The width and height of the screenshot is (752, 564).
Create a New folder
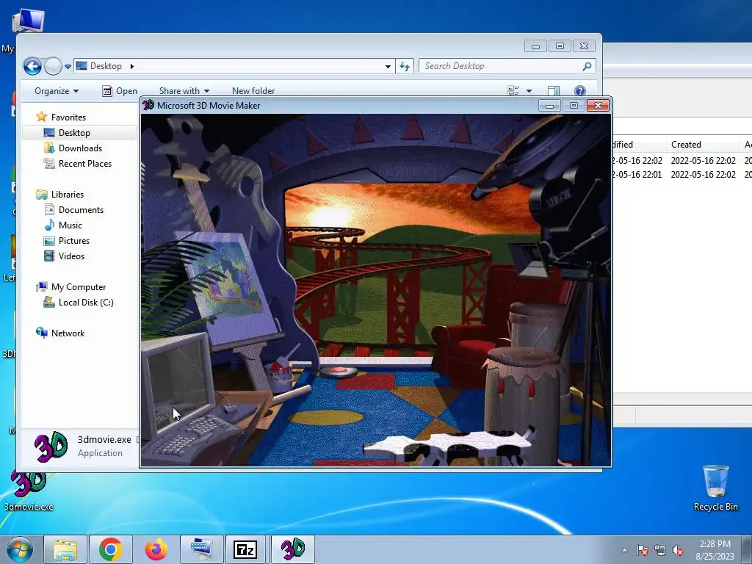click(x=253, y=90)
